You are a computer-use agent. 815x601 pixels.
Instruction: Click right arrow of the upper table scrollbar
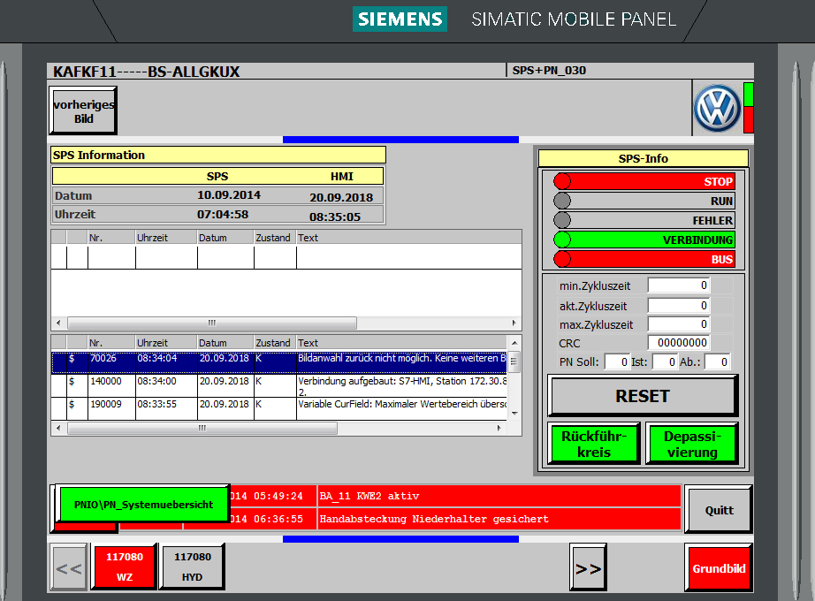click(x=514, y=323)
